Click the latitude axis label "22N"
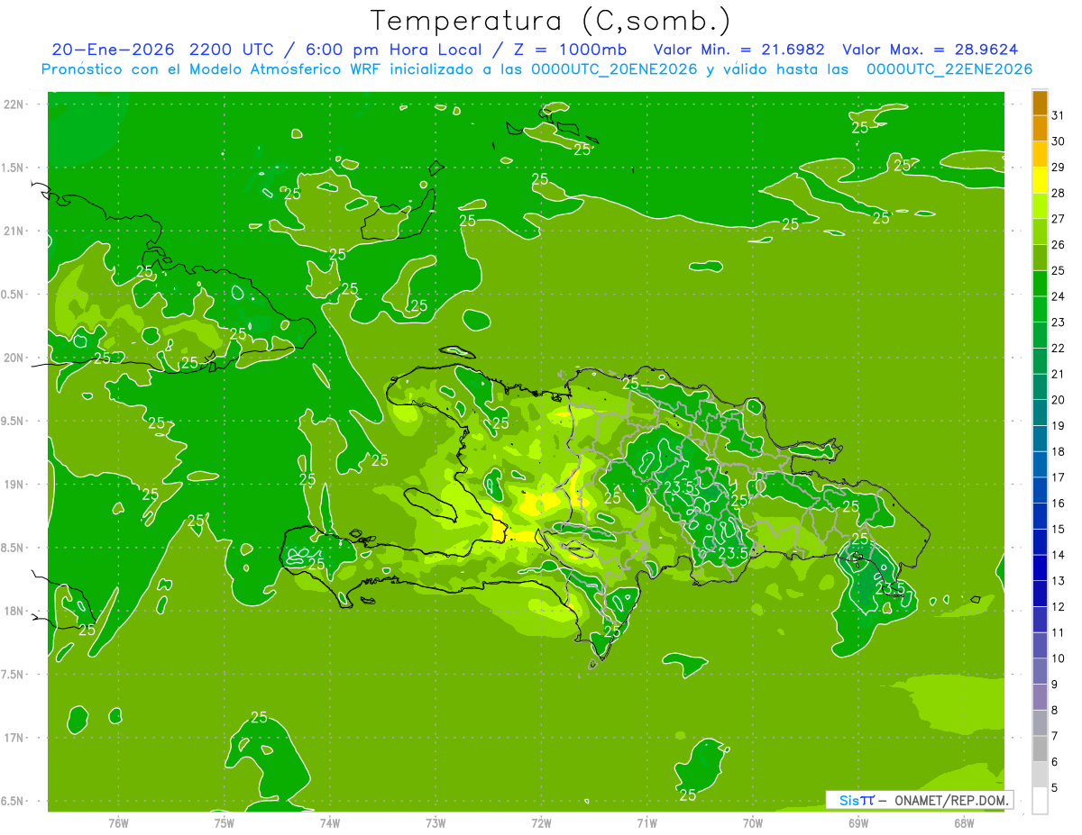Screen dimensions: 1082x835 tap(15, 104)
